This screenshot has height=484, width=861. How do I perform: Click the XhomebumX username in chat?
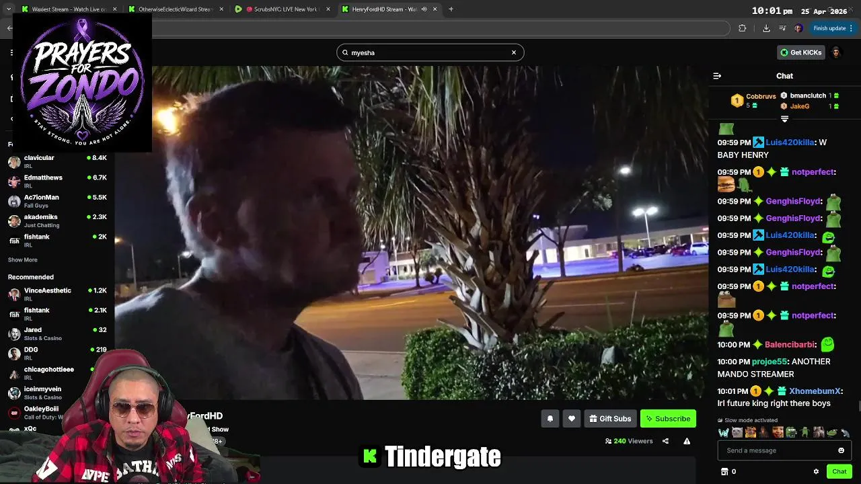(815, 391)
